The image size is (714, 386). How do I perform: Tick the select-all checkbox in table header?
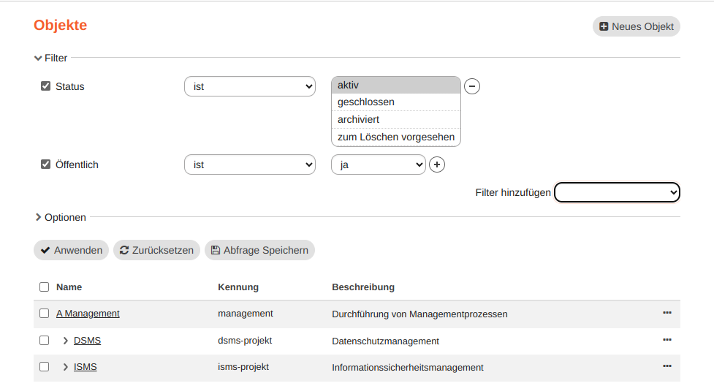44,287
